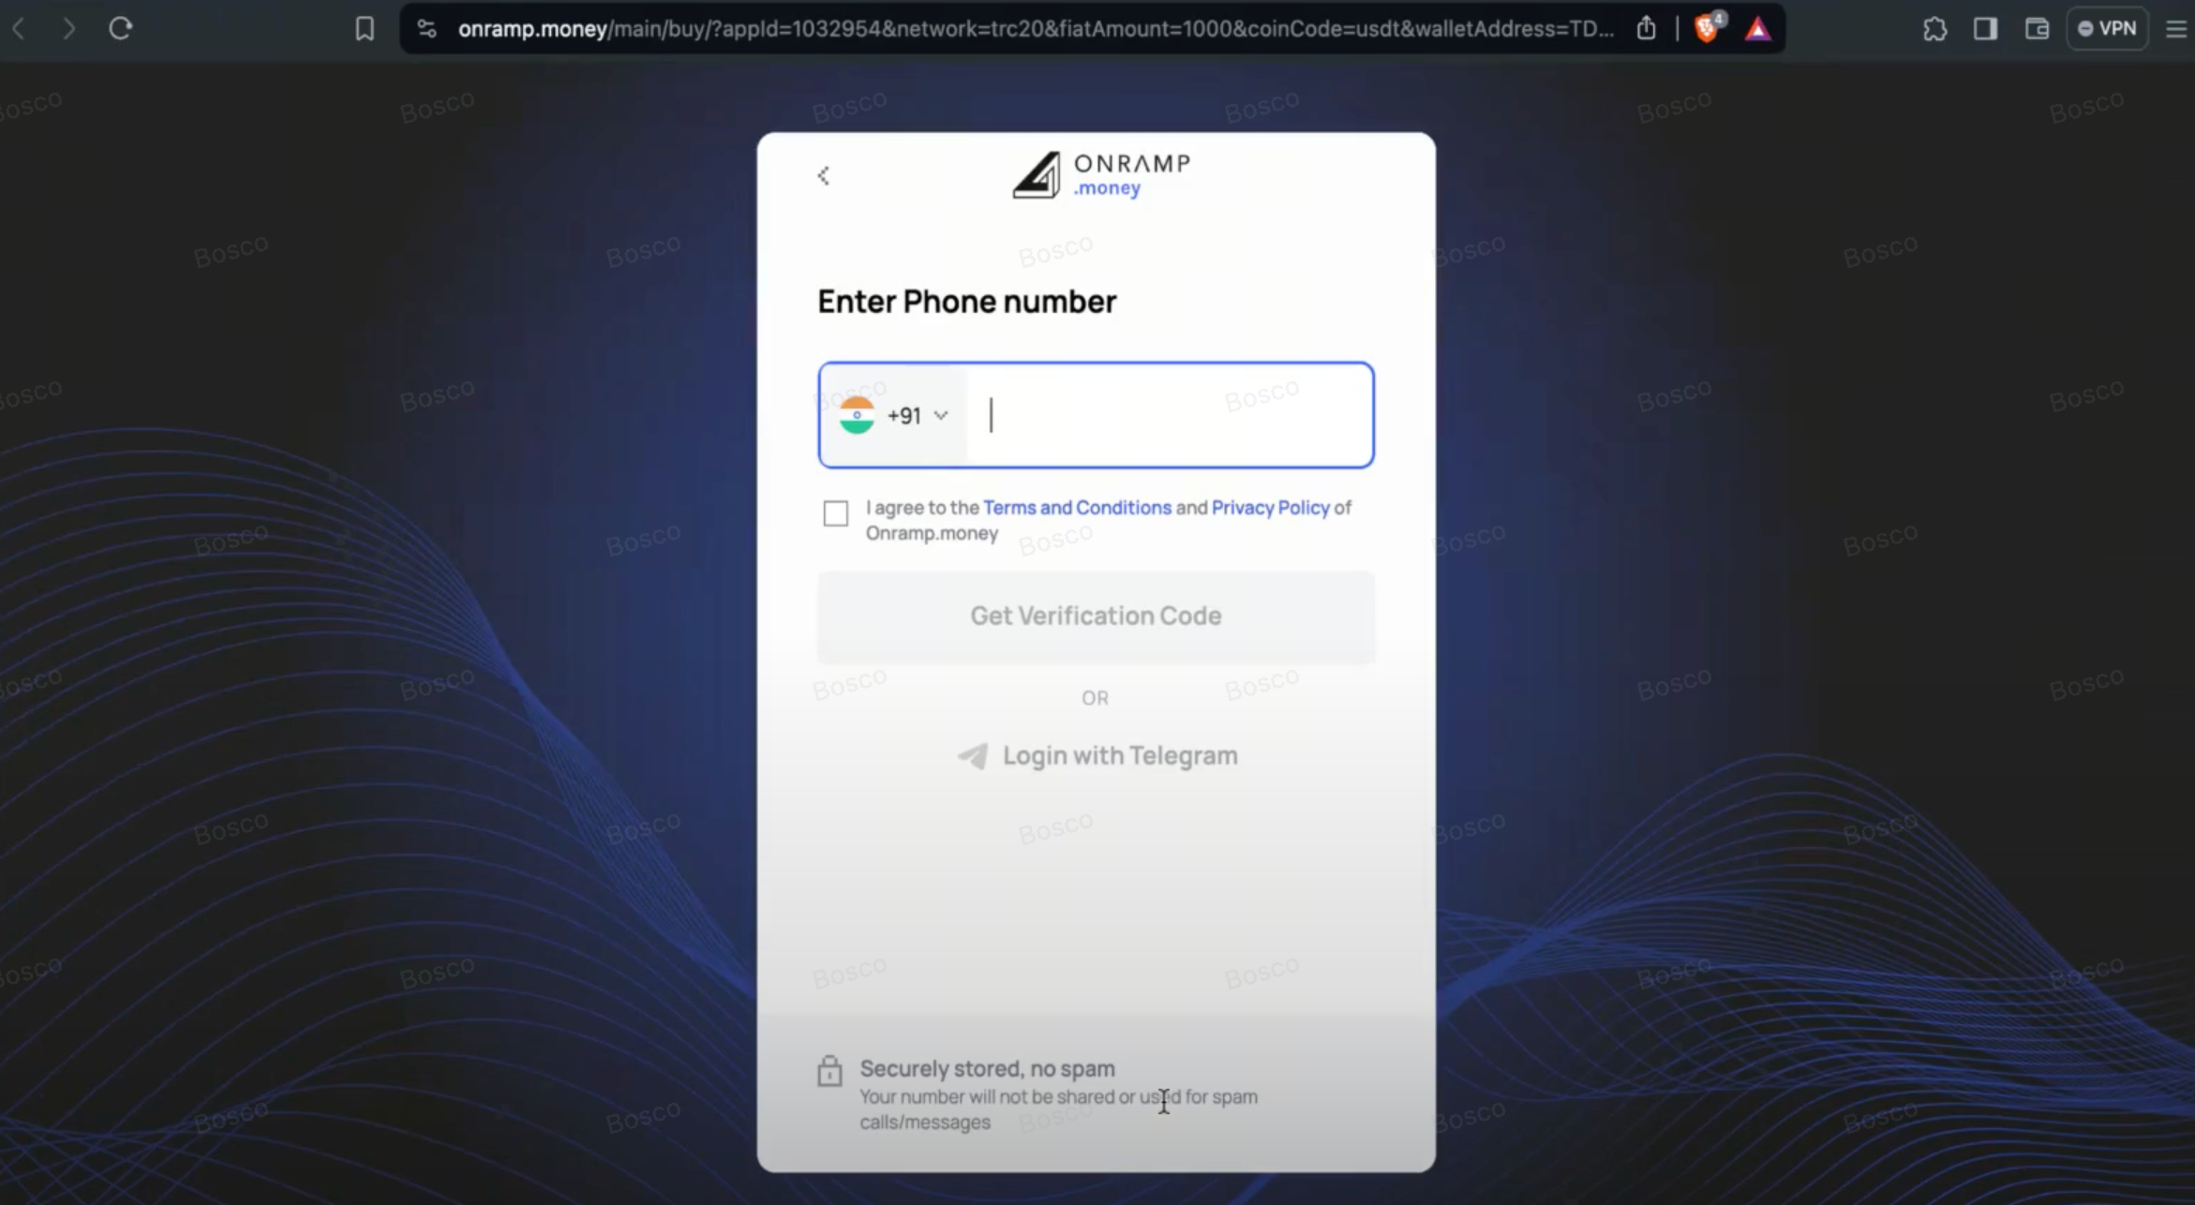The width and height of the screenshot is (2195, 1205).
Task: Click the India flag country selector
Action: pos(857,415)
